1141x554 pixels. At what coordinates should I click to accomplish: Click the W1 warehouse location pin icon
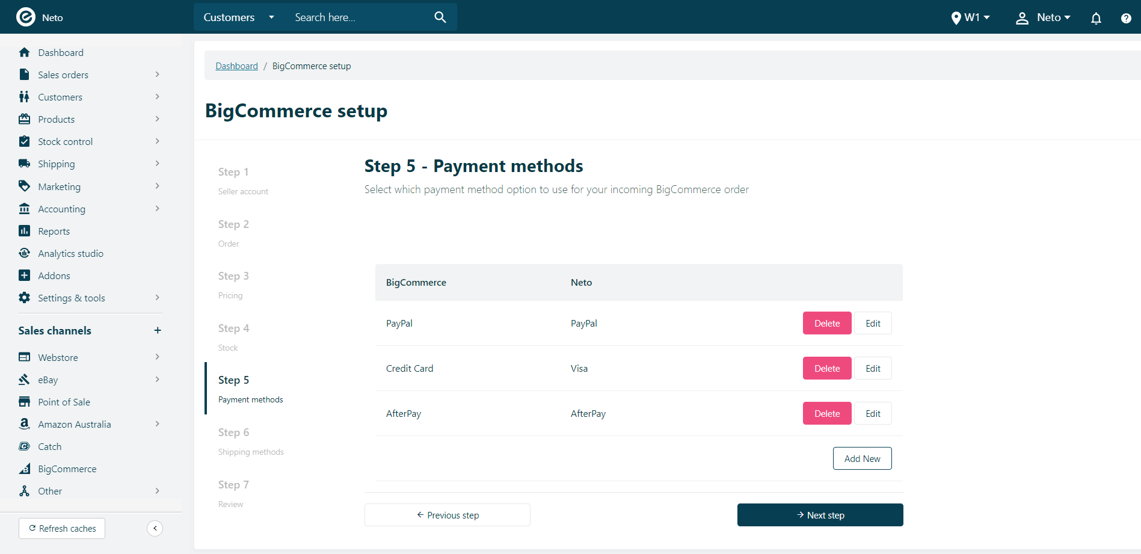tap(956, 18)
